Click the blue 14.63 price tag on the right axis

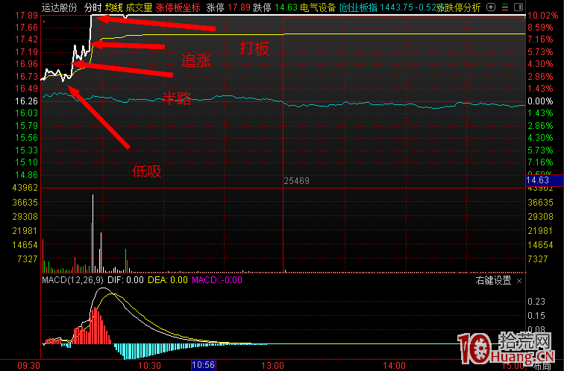[544, 180]
